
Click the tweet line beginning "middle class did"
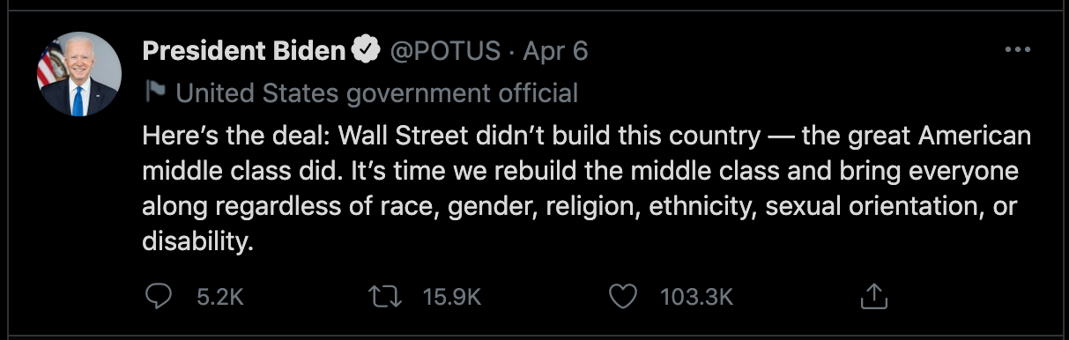click(581, 172)
